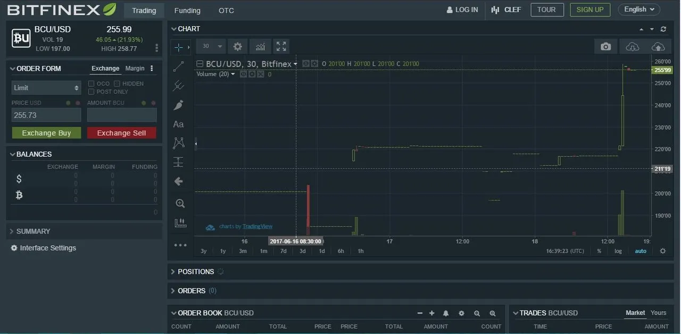Click the PRICE USD input field
This screenshot has width=681, height=334.
pos(46,115)
